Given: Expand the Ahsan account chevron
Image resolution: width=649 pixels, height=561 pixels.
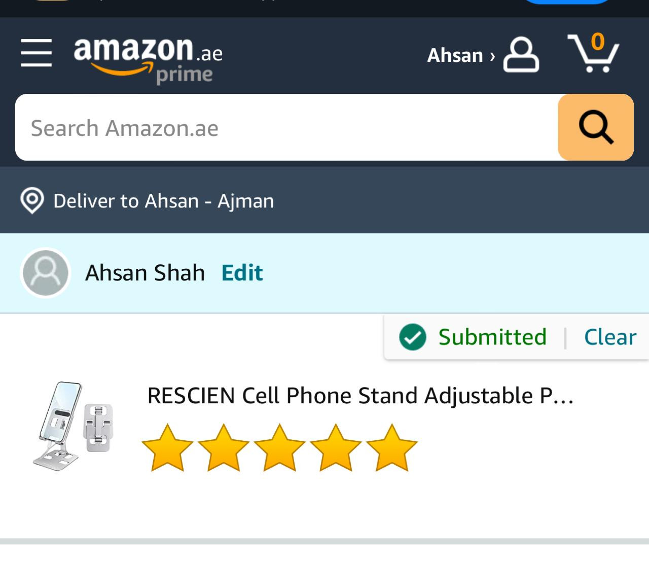Looking at the screenshot, I should (492, 56).
